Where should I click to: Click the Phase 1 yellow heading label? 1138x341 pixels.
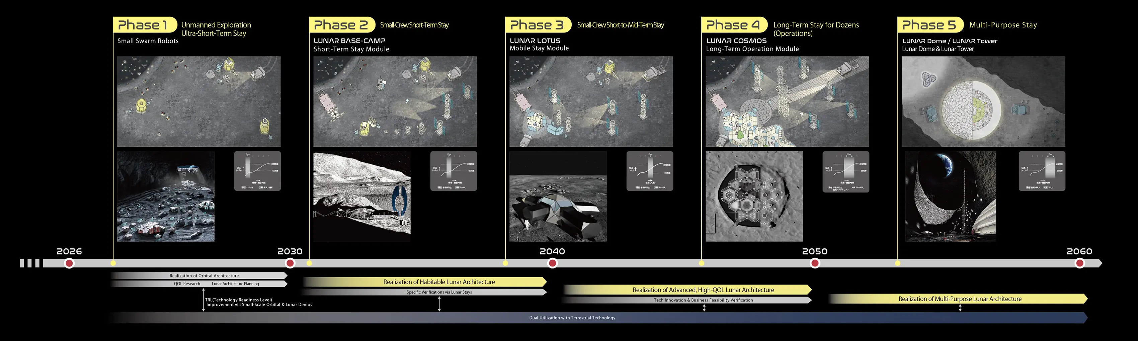(145, 25)
